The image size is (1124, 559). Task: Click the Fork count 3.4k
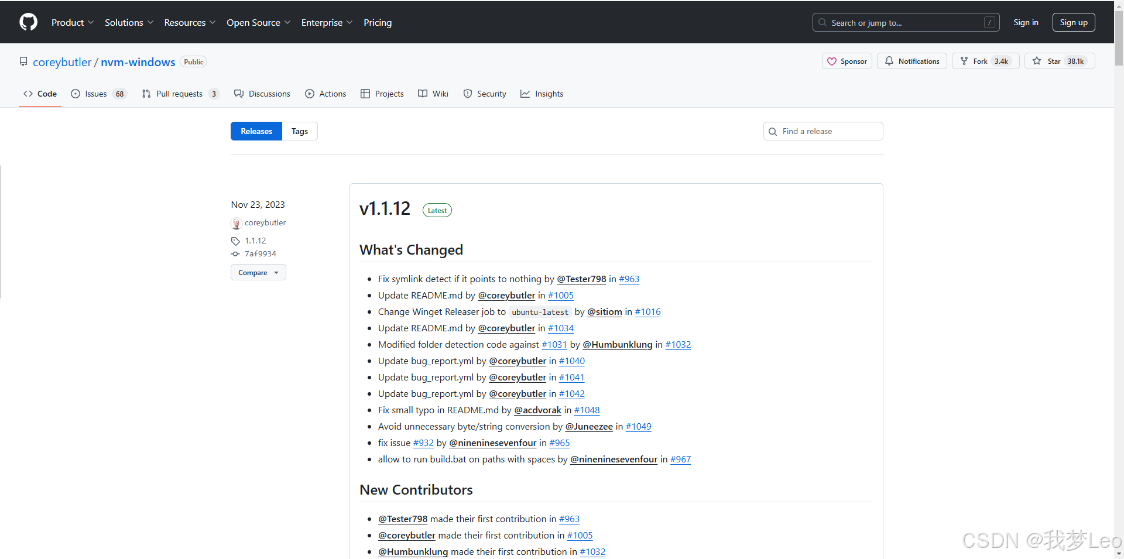click(x=1001, y=61)
